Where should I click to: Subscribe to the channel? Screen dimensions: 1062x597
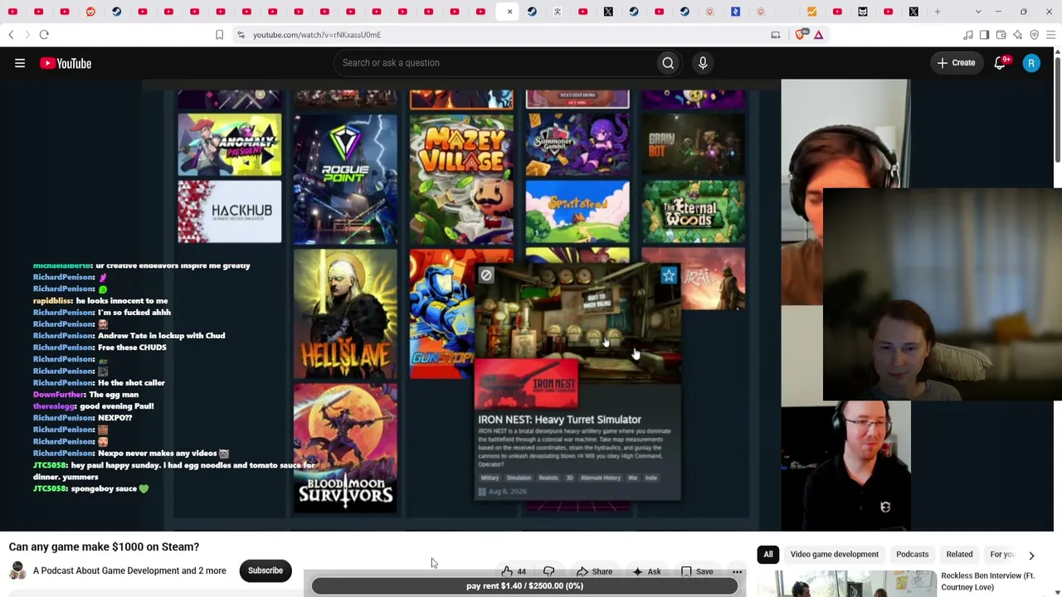[x=265, y=570]
